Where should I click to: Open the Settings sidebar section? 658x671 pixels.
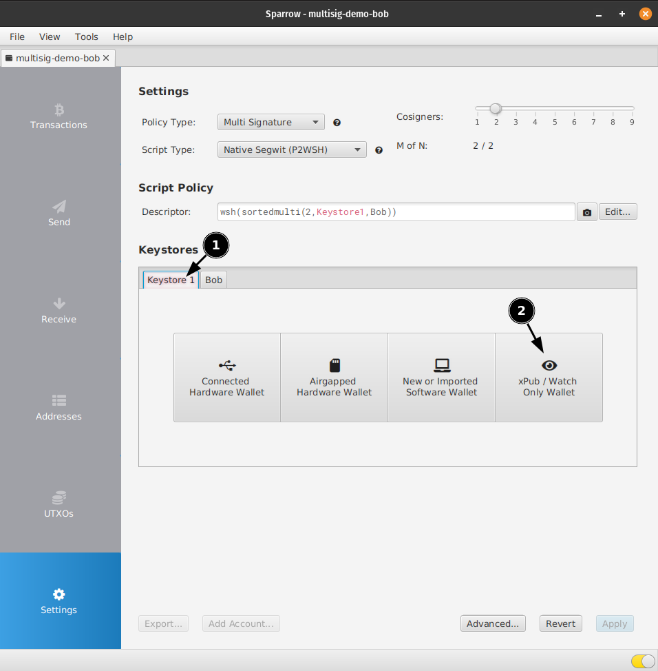coord(59,601)
